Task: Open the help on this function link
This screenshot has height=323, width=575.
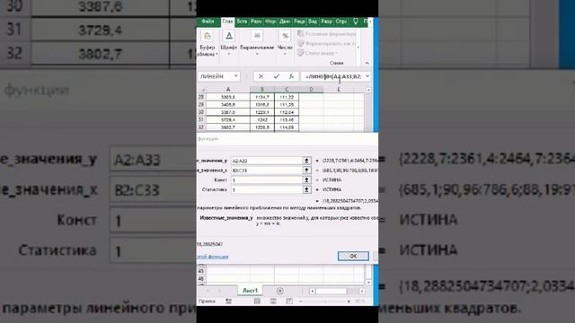Action: pyautogui.click(x=213, y=257)
